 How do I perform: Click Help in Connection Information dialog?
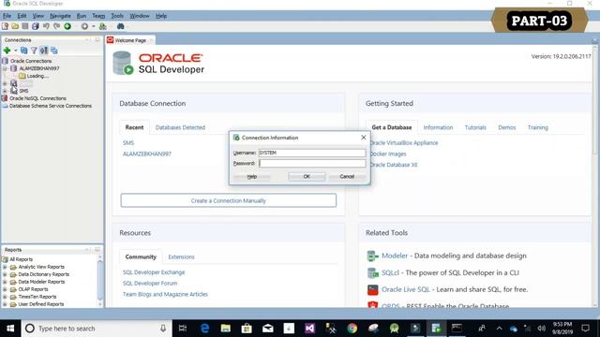[x=252, y=177]
